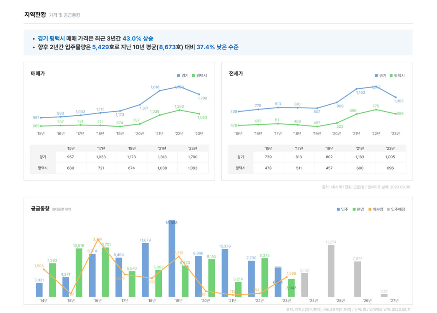437x313 pixels.
Task: Click the 1,818 cell in 매매가 table
Action: point(162,157)
